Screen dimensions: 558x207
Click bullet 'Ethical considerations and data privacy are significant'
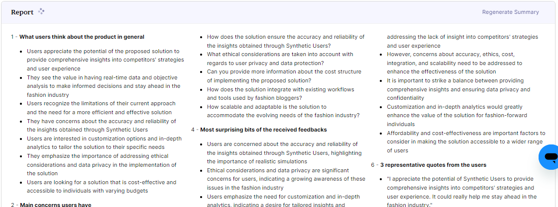[x=286, y=179]
